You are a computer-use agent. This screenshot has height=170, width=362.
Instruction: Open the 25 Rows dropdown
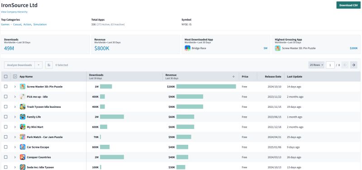pos(316,65)
